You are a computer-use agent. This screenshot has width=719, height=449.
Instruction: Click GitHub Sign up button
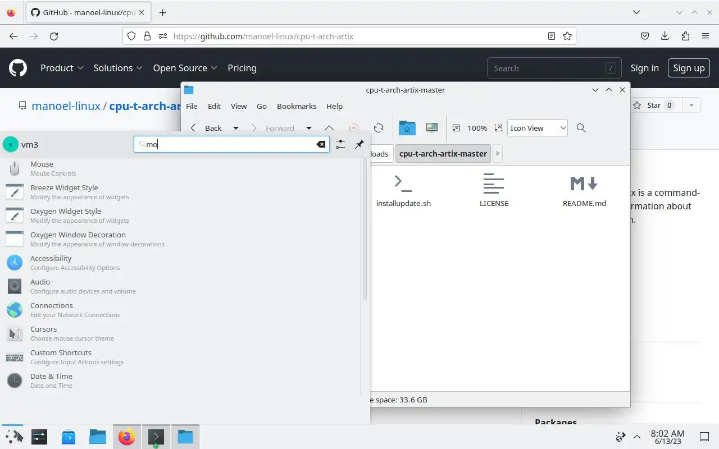[689, 68]
